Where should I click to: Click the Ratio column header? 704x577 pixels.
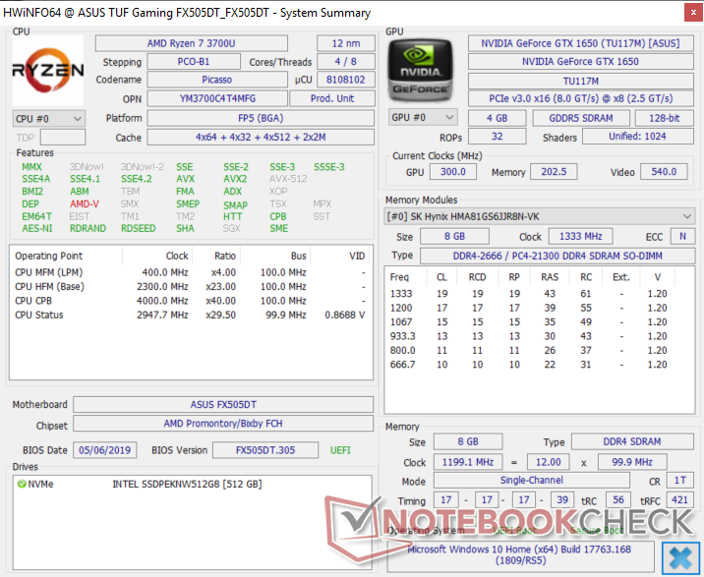(216, 256)
